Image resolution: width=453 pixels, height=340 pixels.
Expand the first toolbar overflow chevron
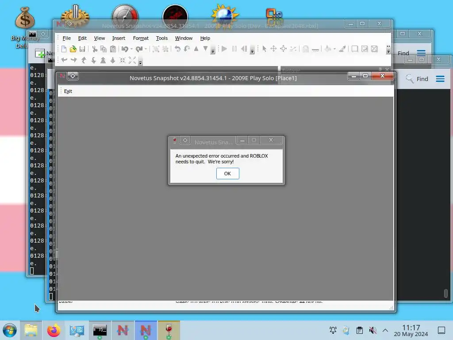[213, 51]
